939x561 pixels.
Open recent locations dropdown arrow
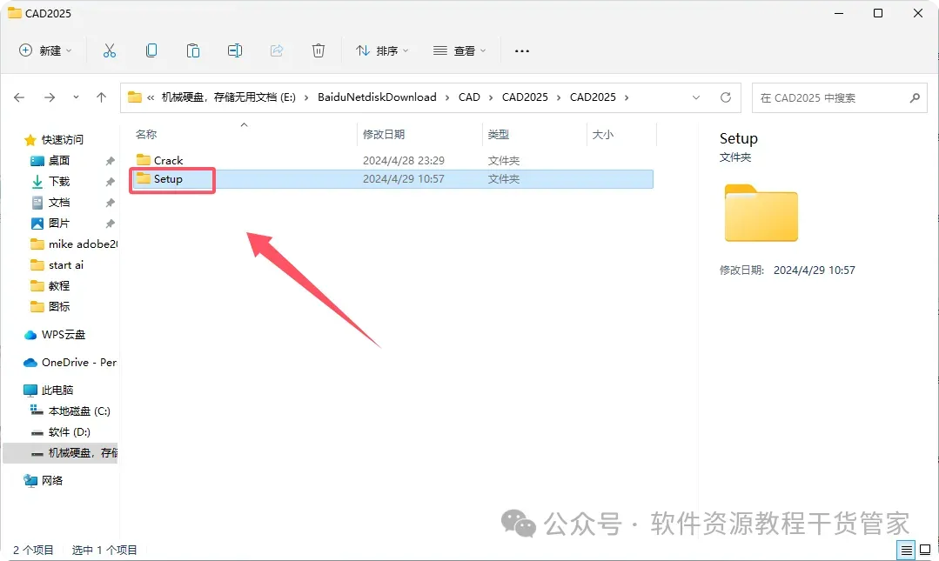[76, 97]
